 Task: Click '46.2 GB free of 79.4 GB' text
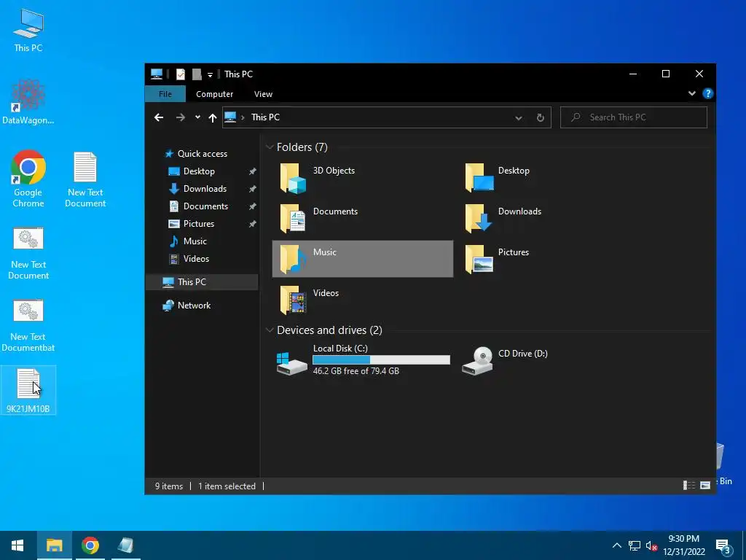pyautogui.click(x=356, y=371)
